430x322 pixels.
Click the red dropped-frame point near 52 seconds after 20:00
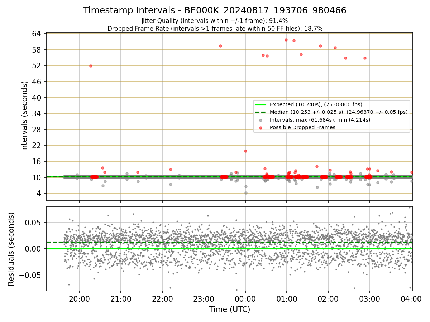coord(91,66)
